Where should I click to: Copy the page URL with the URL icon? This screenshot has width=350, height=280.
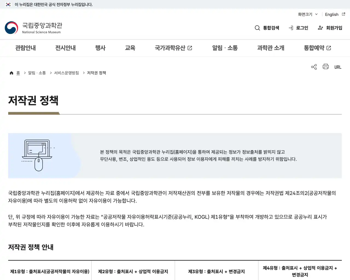(338, 67)
